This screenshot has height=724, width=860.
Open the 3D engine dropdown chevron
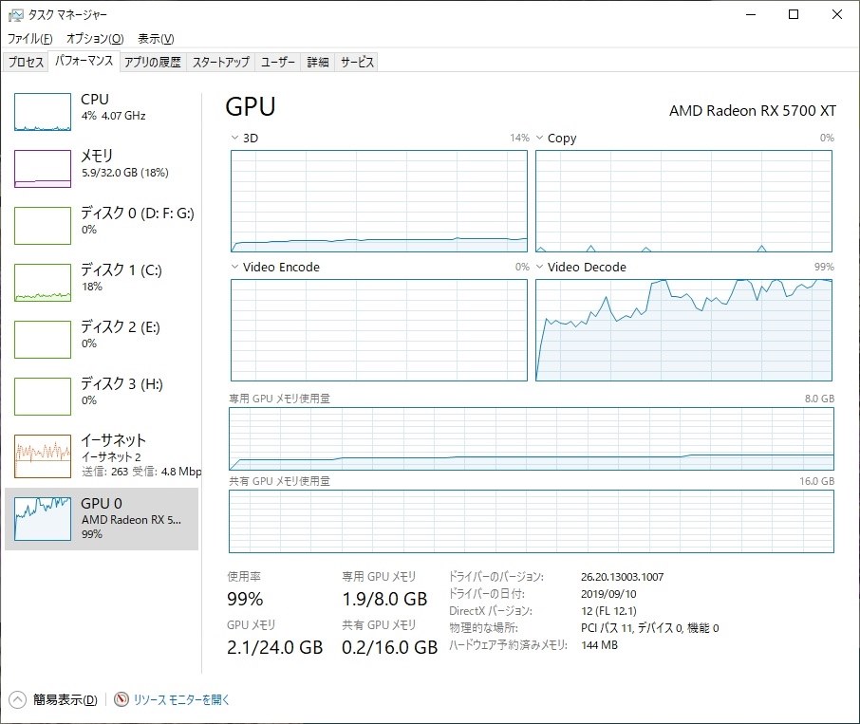(x=235, y=138)
